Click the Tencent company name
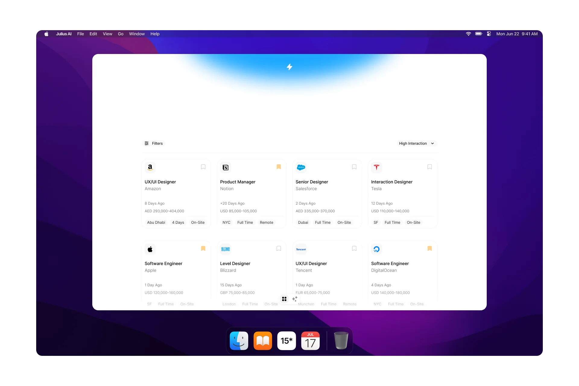 tap(304, 271)
